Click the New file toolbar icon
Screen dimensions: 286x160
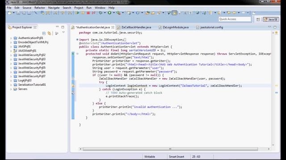click(x=9, y=13)
